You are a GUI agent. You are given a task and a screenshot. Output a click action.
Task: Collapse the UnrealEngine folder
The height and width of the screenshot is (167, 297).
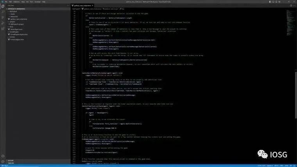point(38,32)
